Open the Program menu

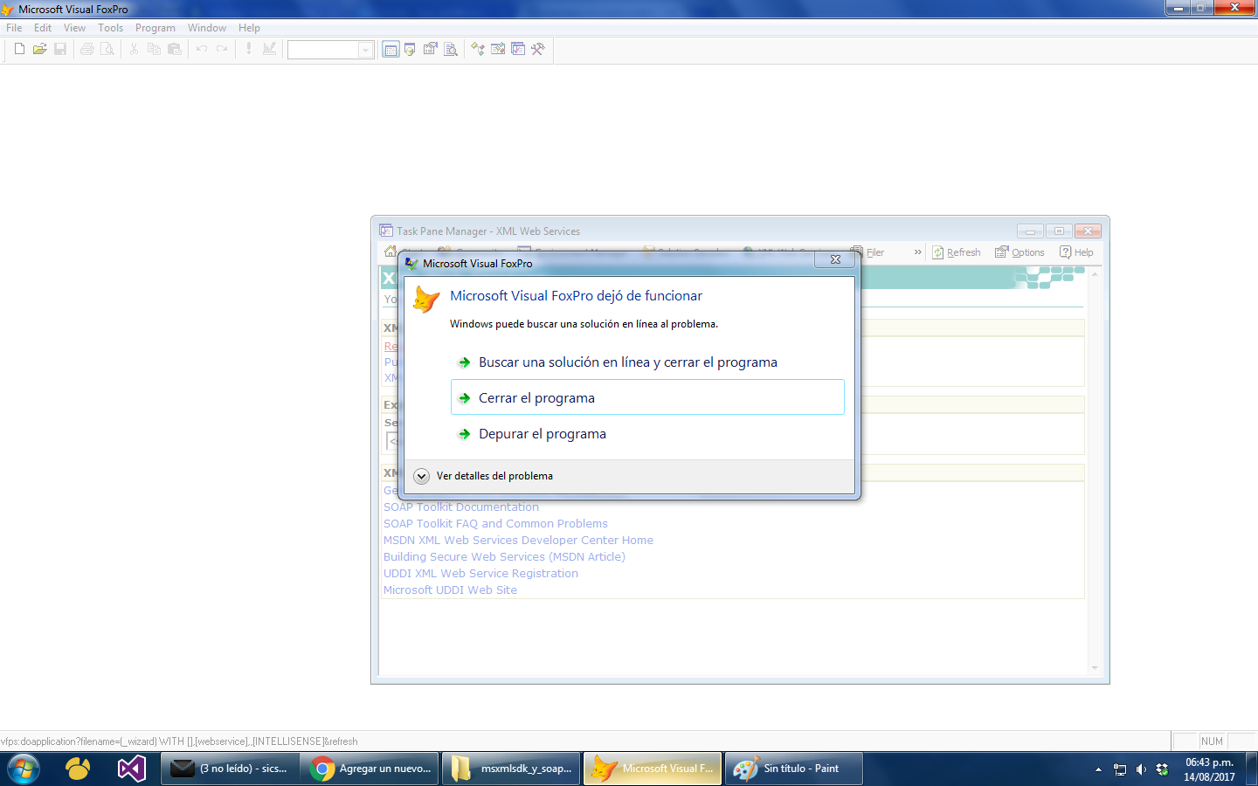(x=156, y=28)
